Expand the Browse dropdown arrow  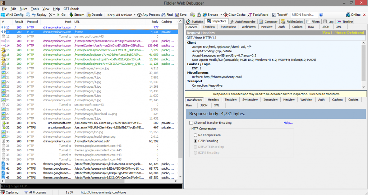[221, 15]
